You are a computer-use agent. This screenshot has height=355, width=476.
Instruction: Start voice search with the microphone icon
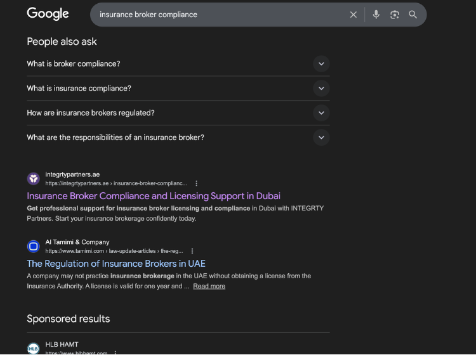376,15
